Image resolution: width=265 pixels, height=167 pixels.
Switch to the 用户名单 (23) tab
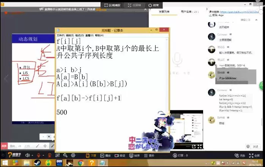(189, 12)
